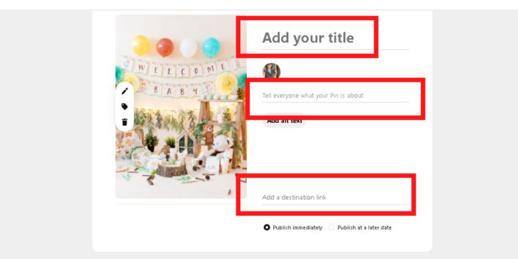The width and height of the screenshot is (518, 259).
Task: Click the orange balloon in the Pin image
Action: tap(165, 46)
